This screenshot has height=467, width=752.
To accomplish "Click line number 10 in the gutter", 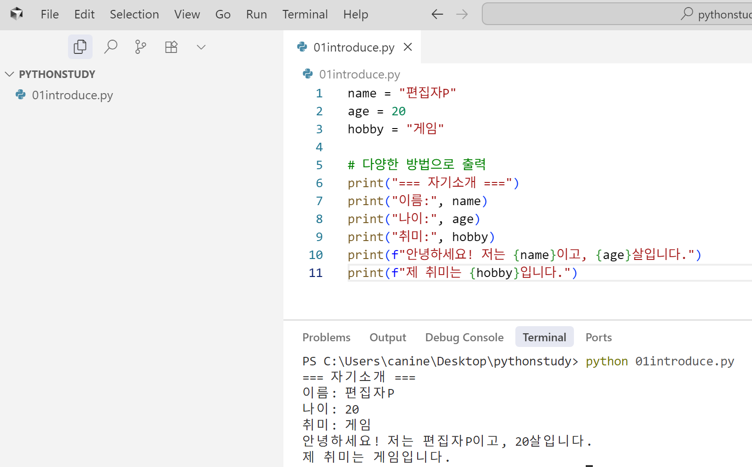I will point(316,255).
